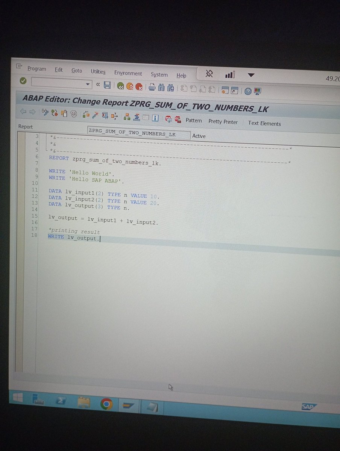Viewport: 340px width, 451px height.
Task: Open the System menu
Action: point(159,74)
